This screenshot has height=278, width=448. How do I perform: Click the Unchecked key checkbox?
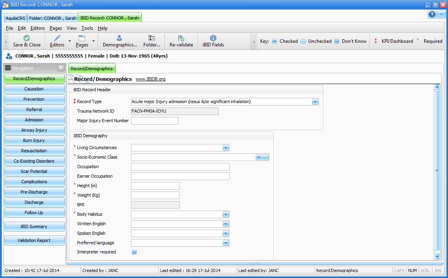pos(303,41)
